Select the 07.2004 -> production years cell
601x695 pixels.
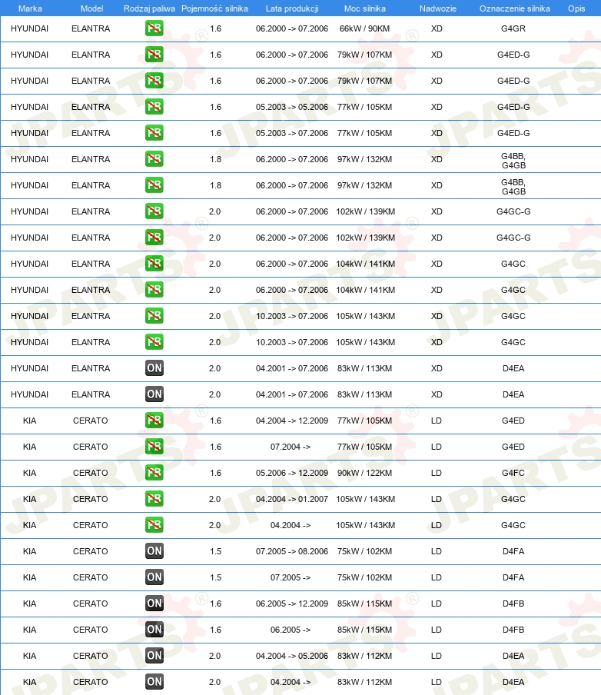coord(291,447)
